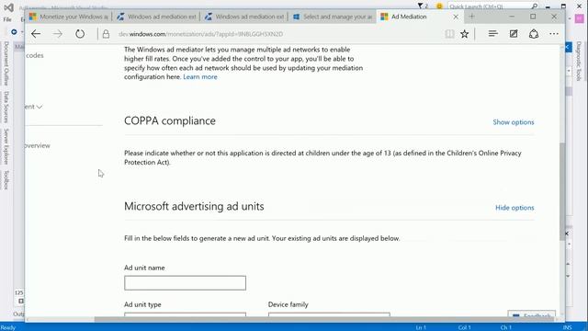Click the codes link in sidebar

pyautogui.click(x=35, y=55)
